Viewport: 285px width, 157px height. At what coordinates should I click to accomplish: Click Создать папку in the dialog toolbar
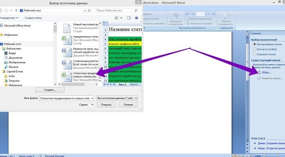click(x=33, y=18)
